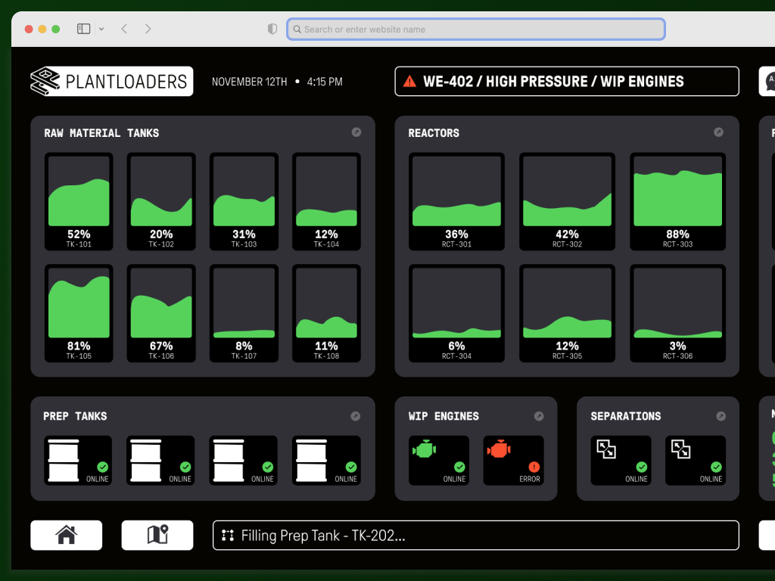775x581 pixels.
Task: Click the Plantloaders logo
Action: 111,82
